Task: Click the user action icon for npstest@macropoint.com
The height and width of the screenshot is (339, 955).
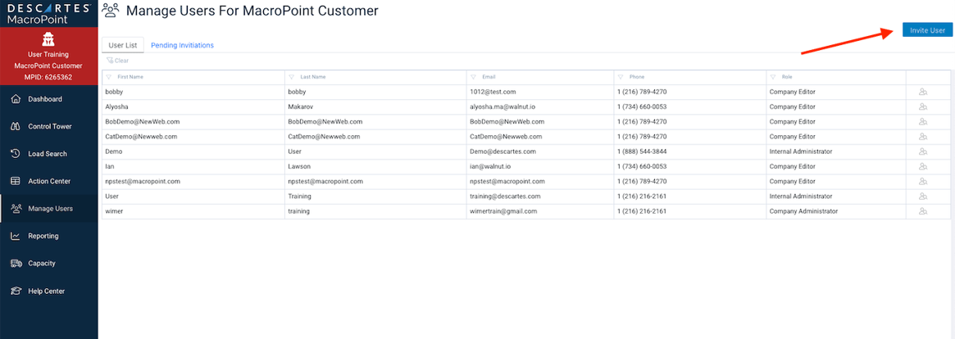Action: tap(923, 181)
